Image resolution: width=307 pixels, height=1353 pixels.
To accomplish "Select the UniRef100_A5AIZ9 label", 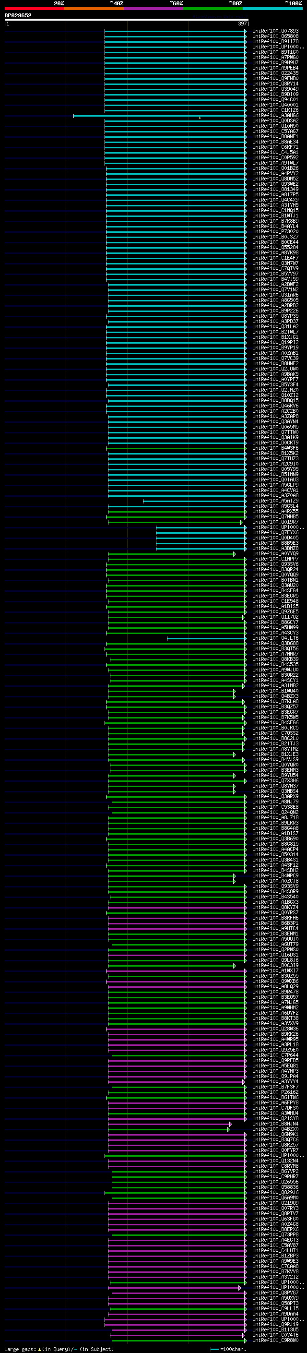I will click(x=275, y=501).
